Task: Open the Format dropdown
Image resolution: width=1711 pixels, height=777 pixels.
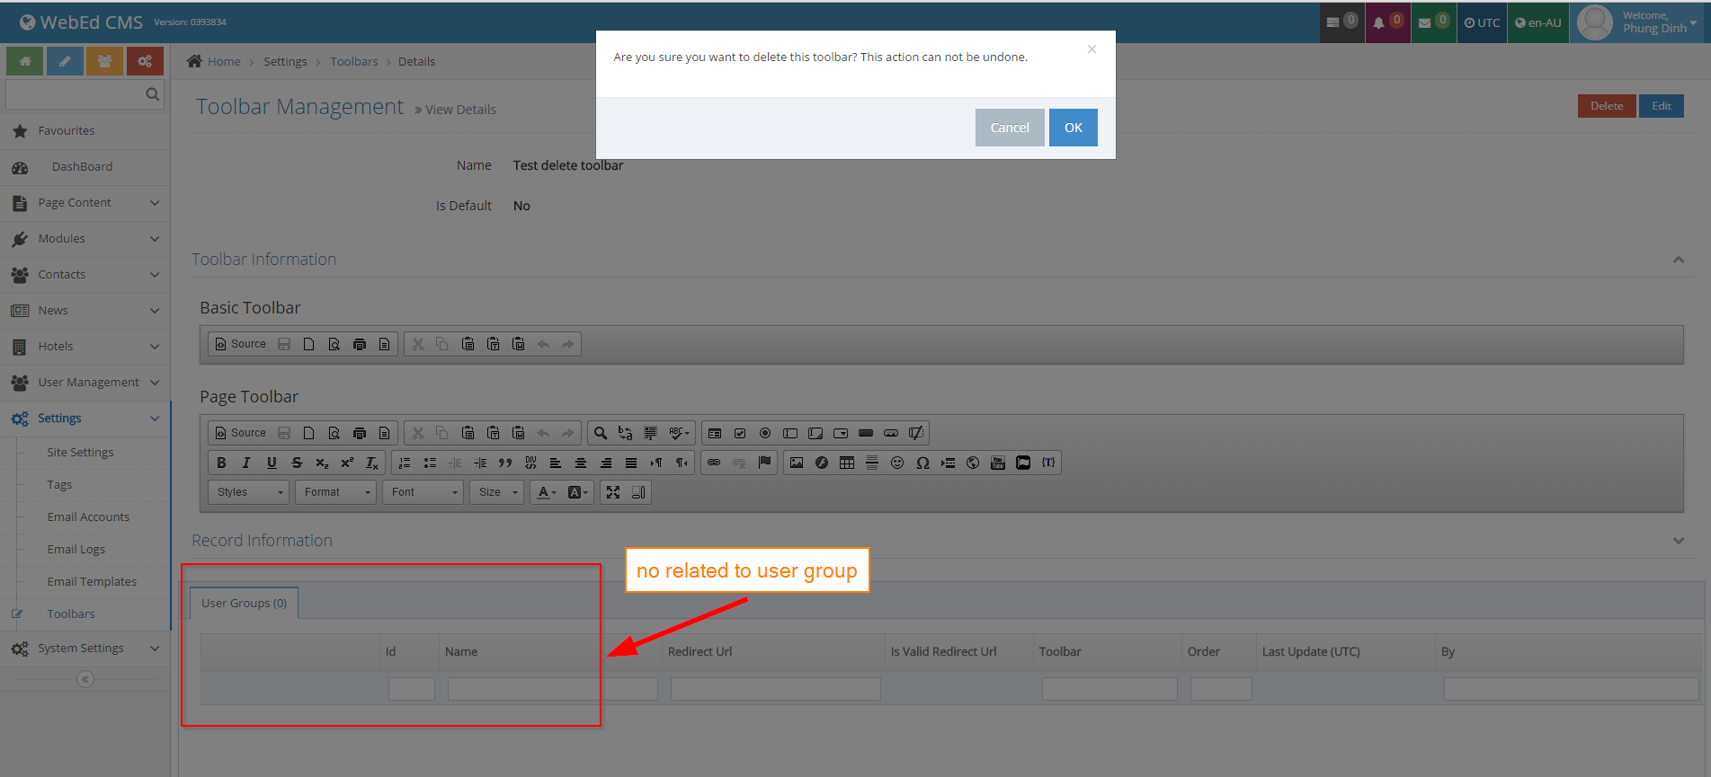Action: coord(336,492)
